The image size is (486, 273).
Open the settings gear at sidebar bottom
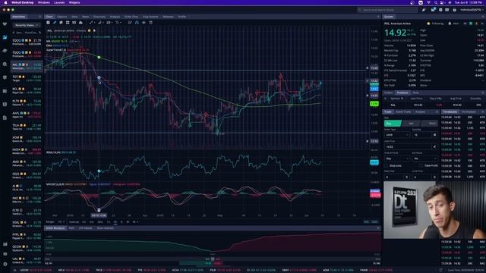(5, 264)
